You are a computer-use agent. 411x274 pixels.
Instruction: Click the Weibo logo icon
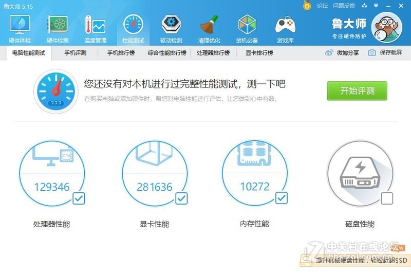pyautogui.click(x=329, y=53)
